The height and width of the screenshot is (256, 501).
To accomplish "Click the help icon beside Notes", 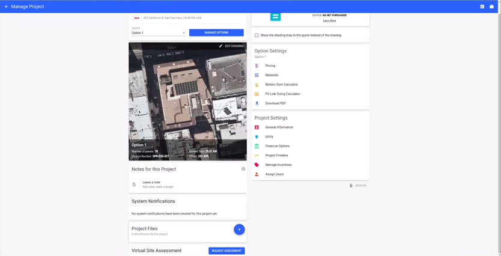I will pyautogui.click(x=243, y=169).
